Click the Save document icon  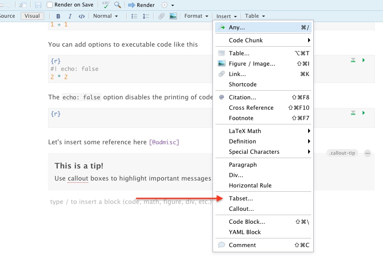[x=38, y=5]
